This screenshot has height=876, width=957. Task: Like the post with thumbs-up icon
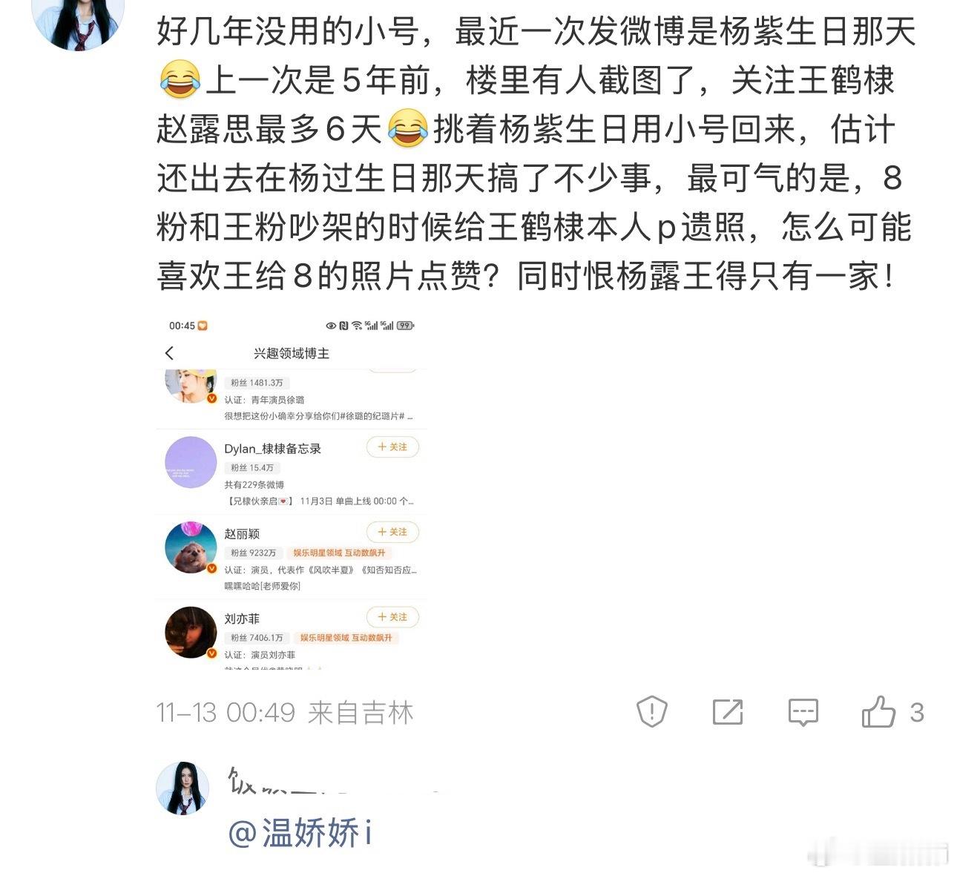click(x=878, y=712)
